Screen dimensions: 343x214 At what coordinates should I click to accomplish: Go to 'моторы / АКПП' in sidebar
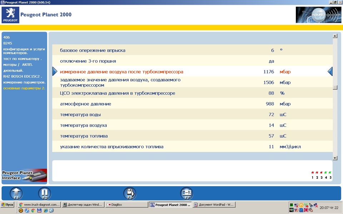18,65
